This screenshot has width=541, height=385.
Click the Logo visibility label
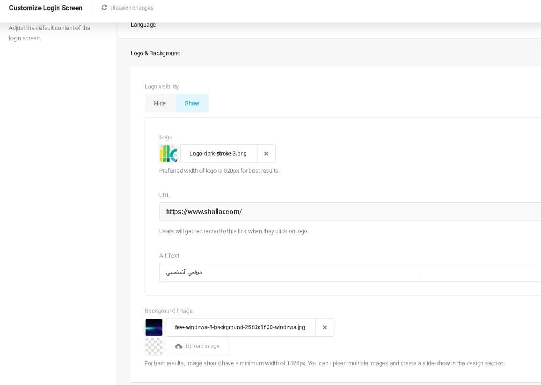(x=162, y=87)
